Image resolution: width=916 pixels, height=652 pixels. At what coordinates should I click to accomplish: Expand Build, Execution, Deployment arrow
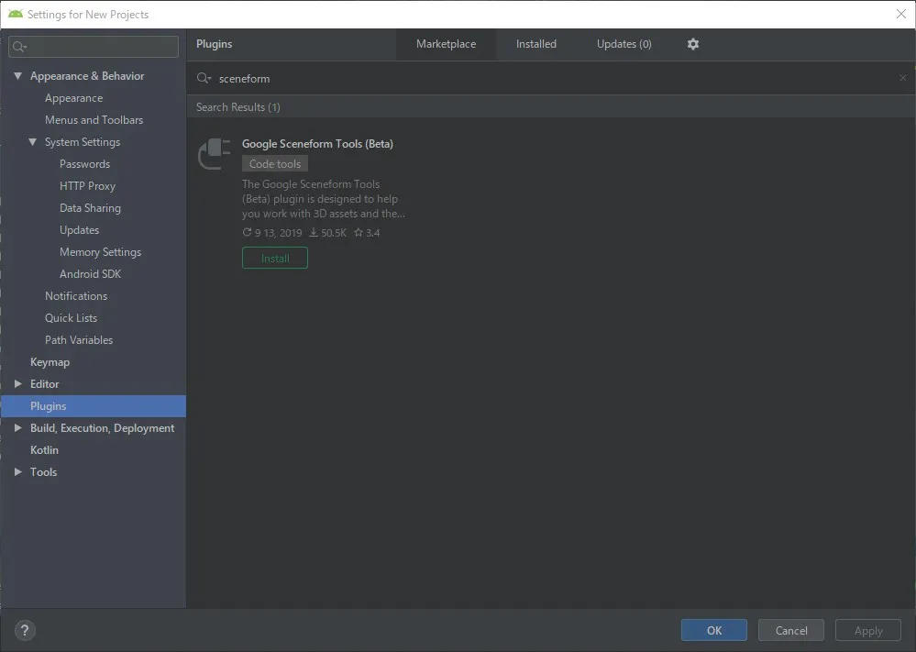[x=18, y=427]
